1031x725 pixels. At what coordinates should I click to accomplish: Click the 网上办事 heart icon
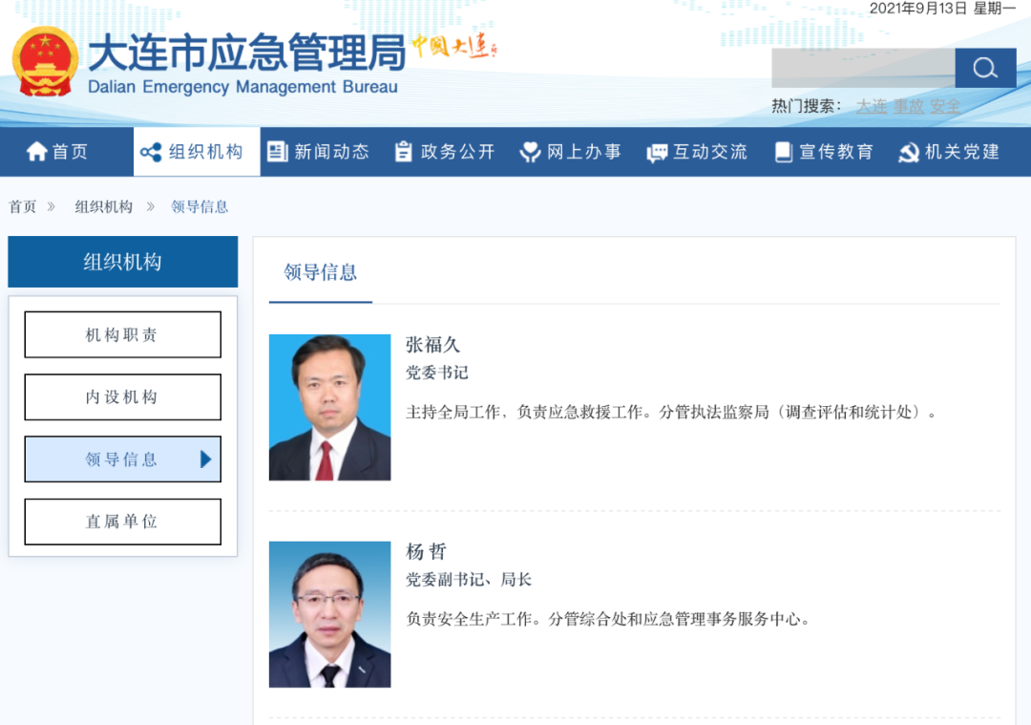(529, 151)
